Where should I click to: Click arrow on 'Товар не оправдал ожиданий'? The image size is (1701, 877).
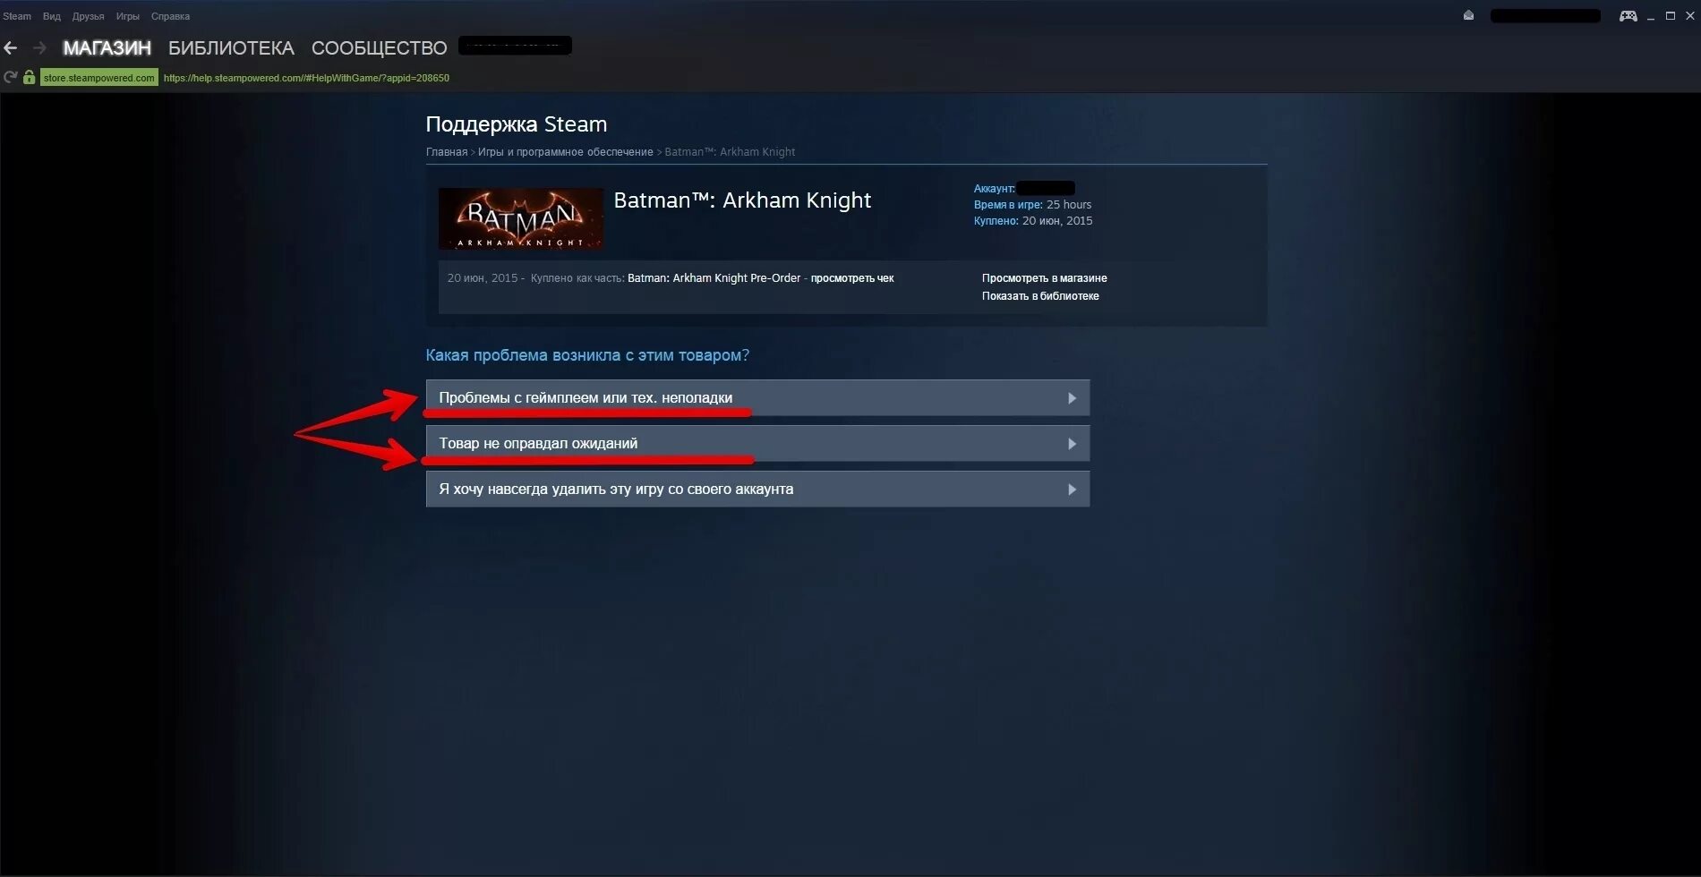[x=1072, y=444]
